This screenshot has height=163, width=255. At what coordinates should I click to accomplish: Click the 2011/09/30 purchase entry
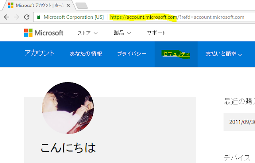[x=239, y=122]
